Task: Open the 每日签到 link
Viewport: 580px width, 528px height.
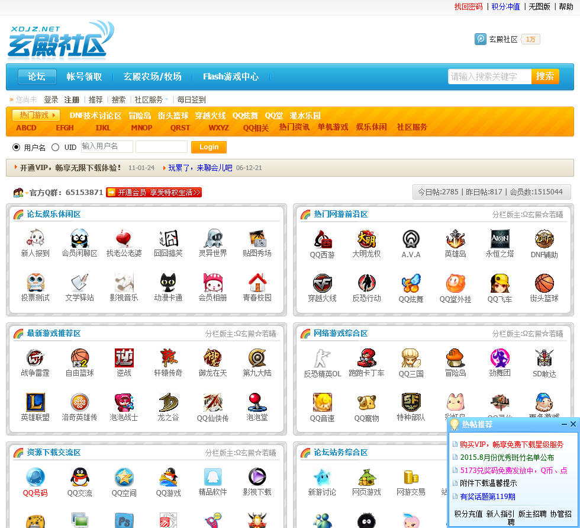Action: click(191, 100)
